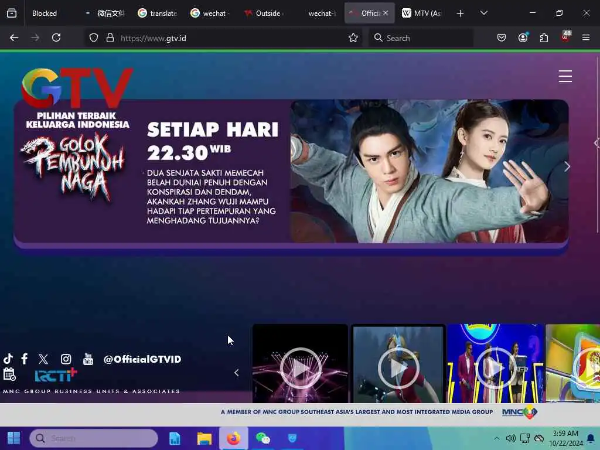Screen dimensions: 600x450
Task: Click Firefox icon in taskbar
Action: [233, 438]
